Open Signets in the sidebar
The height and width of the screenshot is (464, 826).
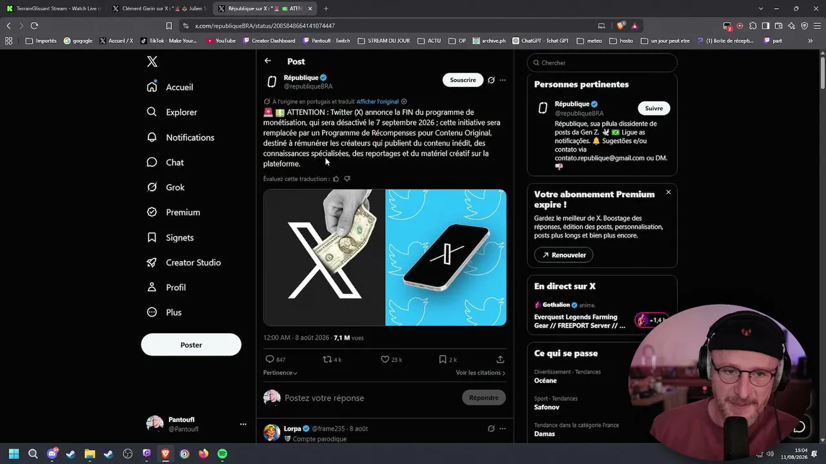click(x=170, y=237)
